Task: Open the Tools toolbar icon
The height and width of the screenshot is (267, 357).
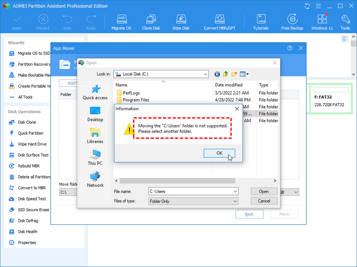Action: (345, 22)
